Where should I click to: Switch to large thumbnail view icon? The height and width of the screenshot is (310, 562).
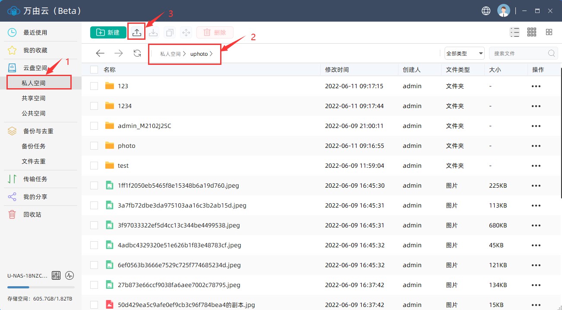(549, 32)
